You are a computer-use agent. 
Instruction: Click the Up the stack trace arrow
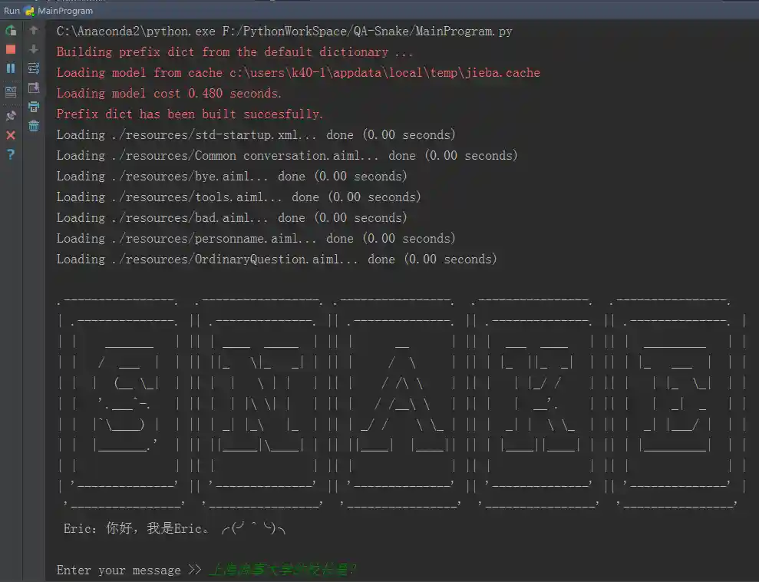(x=34, y=30)
